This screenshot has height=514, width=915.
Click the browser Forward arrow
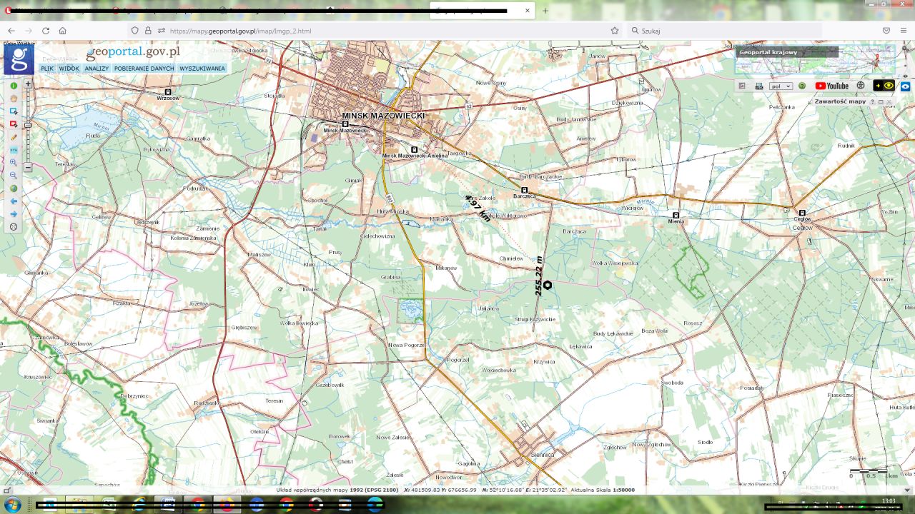pos(29,31)
